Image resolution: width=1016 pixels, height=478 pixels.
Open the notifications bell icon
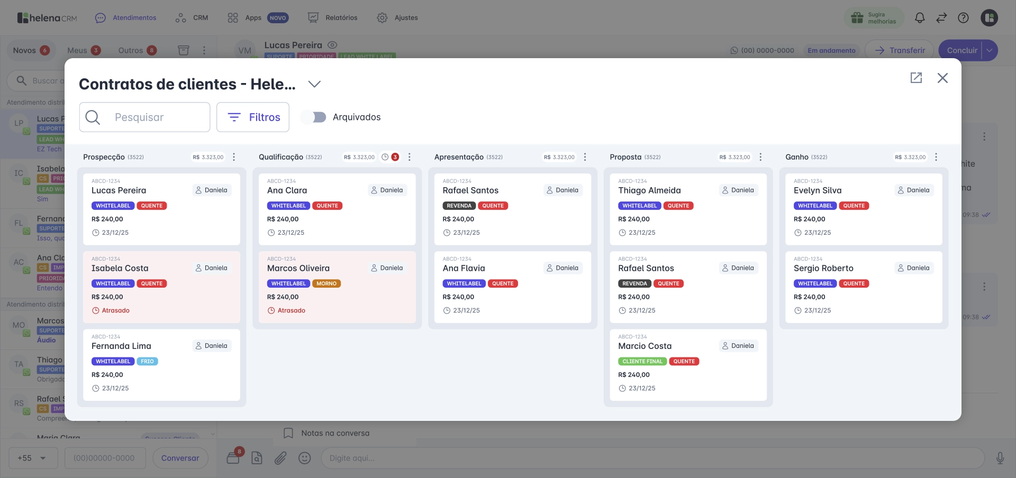click(x=920, y=17)
